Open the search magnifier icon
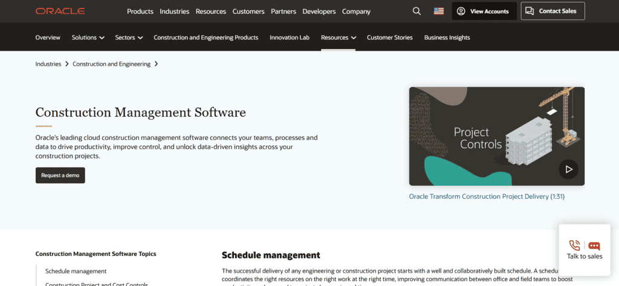 coord(416,11)
